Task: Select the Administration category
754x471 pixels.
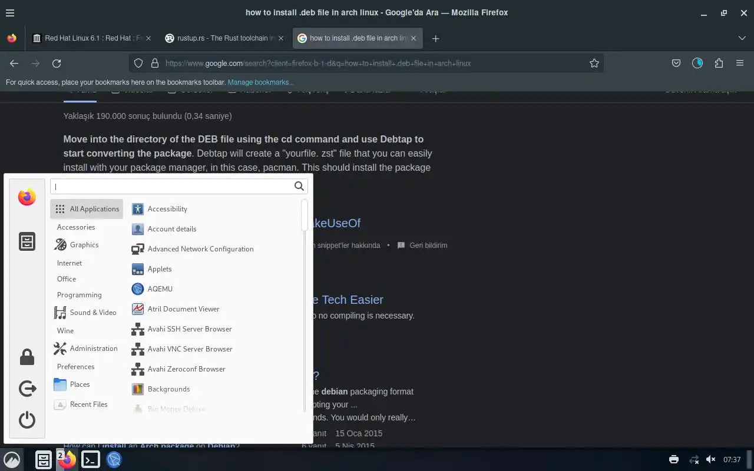Action: [87, 349]
